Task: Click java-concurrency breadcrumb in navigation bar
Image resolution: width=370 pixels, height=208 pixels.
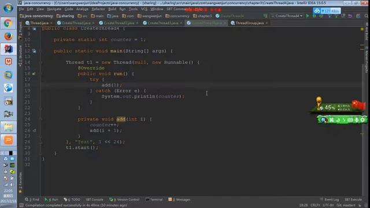Action: pos(36,16)
